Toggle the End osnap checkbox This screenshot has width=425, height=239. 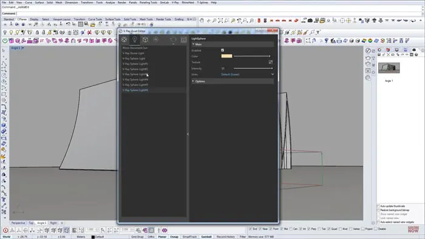(250, 229)
